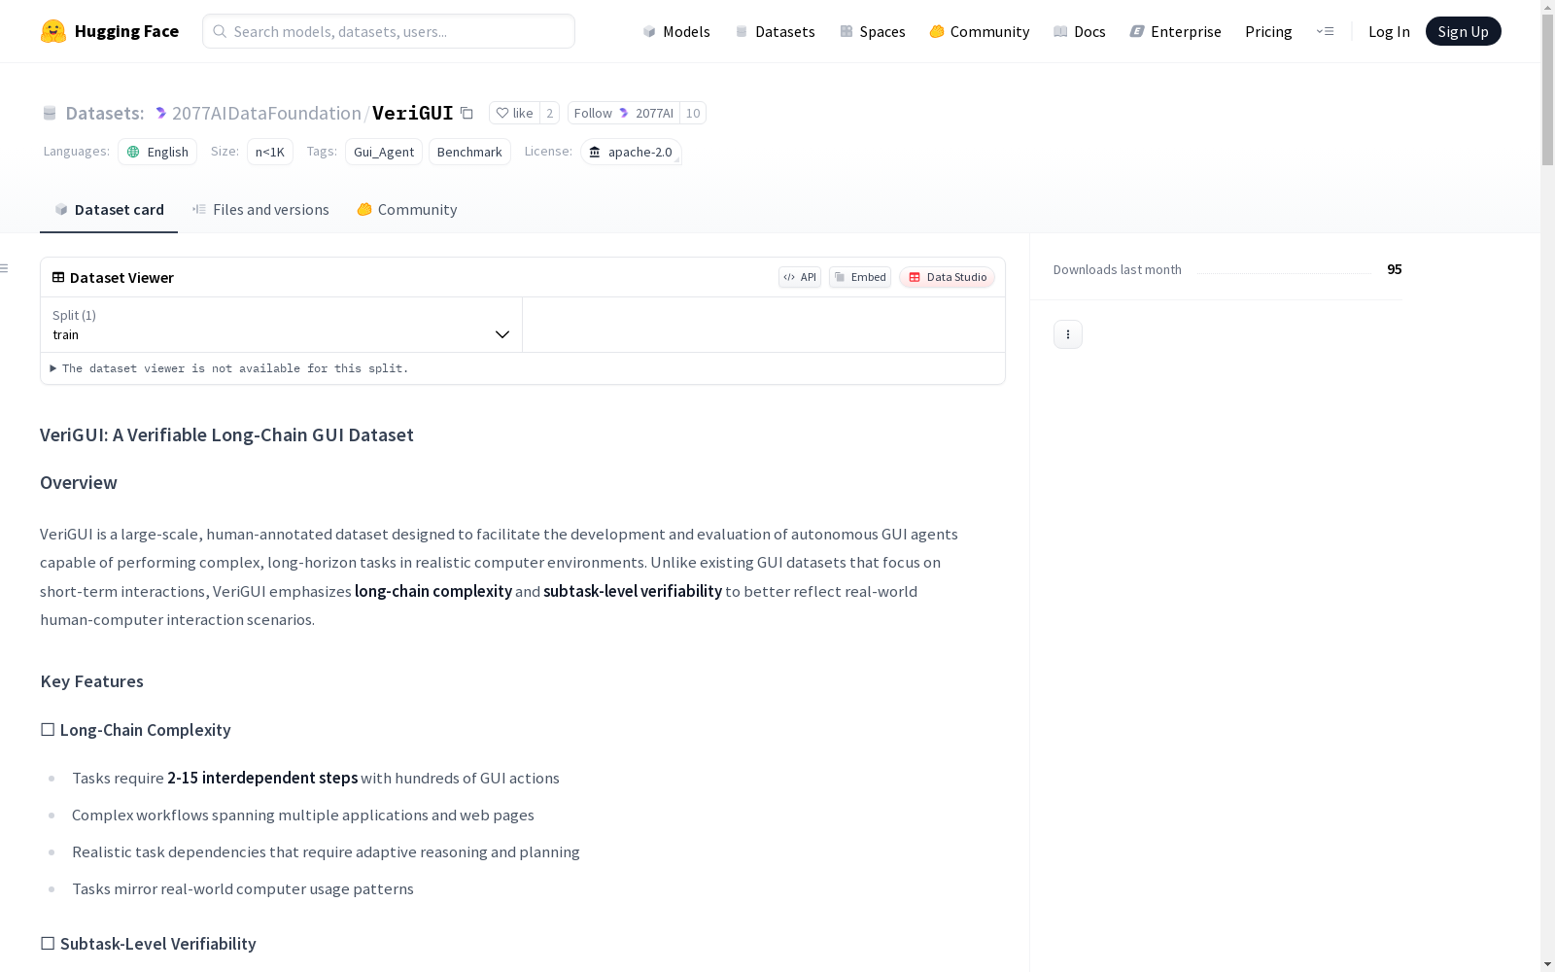Copy the dataset name with the copy icon
Viewport: 1555px width, 972px height.
pos(466,113)
